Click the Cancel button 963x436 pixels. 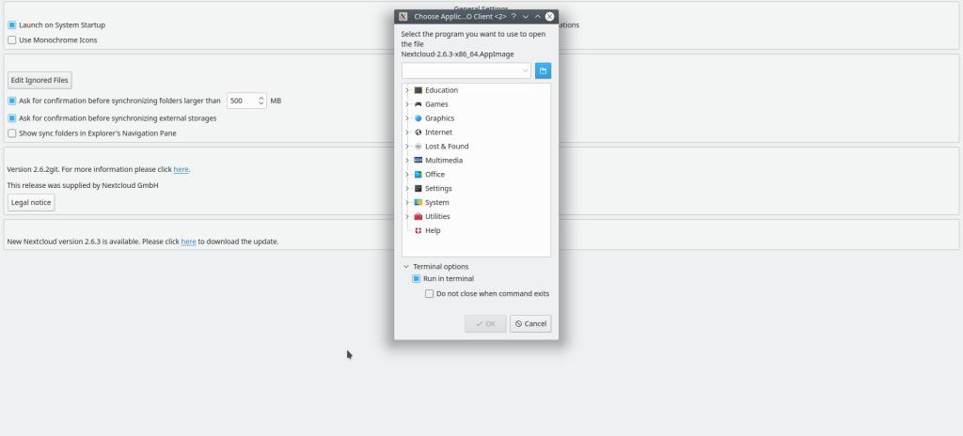tap(530, 323)
